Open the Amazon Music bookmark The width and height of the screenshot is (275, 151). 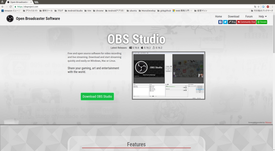pos(11,11)
